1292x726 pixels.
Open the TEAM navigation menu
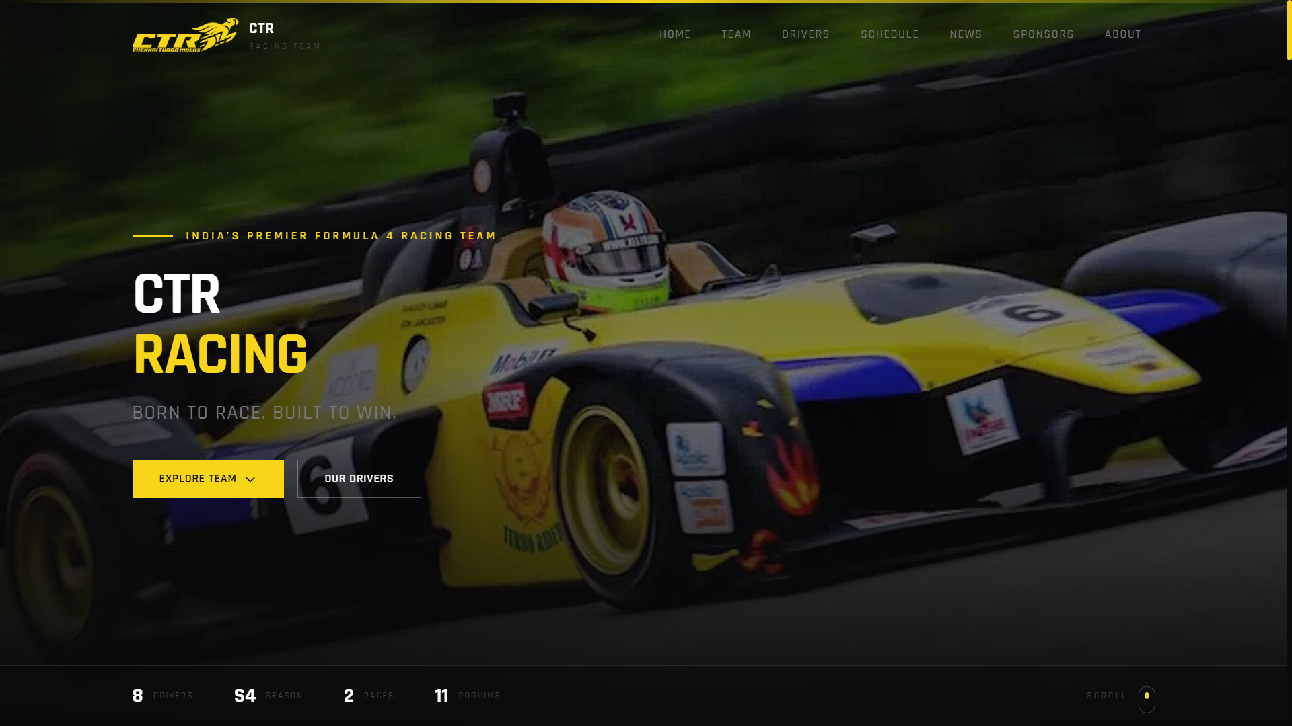point(735,34)
